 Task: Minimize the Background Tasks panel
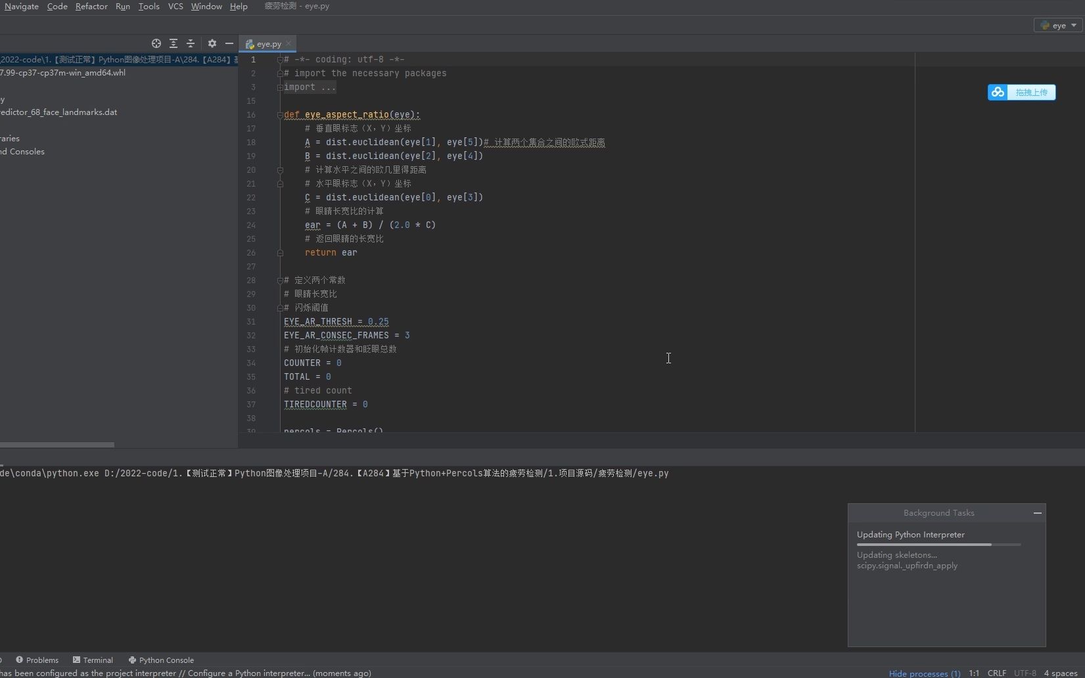tap(1037, 513)
